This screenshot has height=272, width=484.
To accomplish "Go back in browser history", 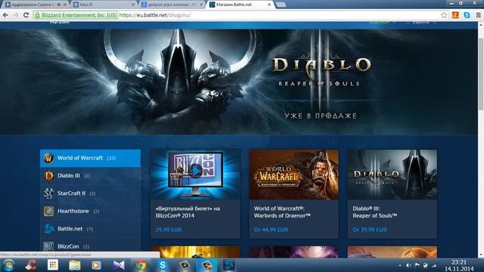I will (x=5, y=15).
